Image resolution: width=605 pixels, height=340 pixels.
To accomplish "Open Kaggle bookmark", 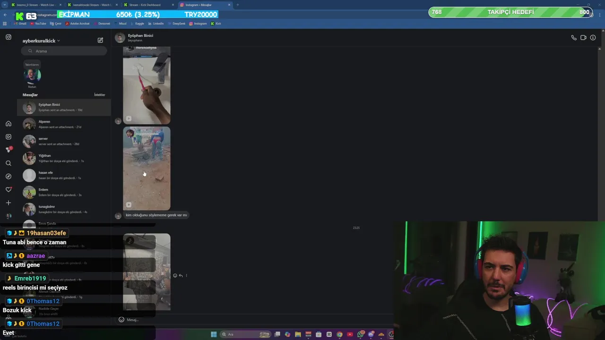I will 137,24.
